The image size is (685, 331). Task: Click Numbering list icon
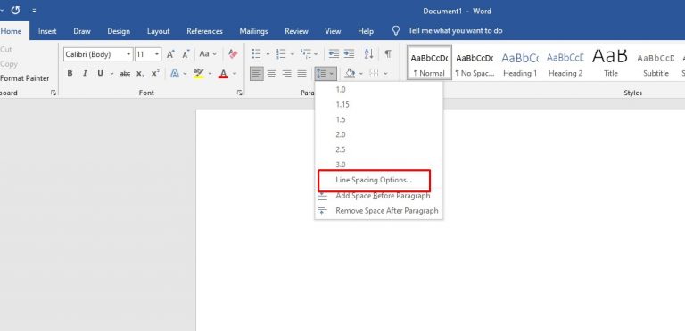pyautogui.click(x=281, y=54)
